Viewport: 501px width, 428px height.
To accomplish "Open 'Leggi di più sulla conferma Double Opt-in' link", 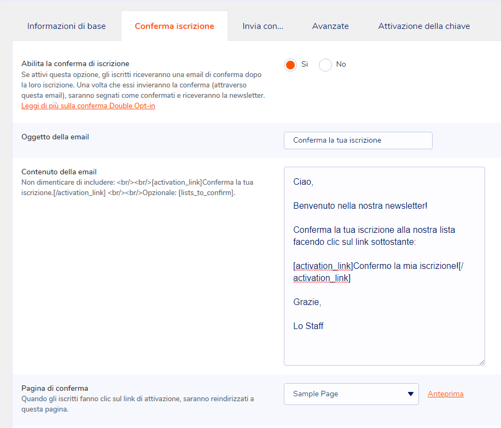I will (x=88, y=105).
